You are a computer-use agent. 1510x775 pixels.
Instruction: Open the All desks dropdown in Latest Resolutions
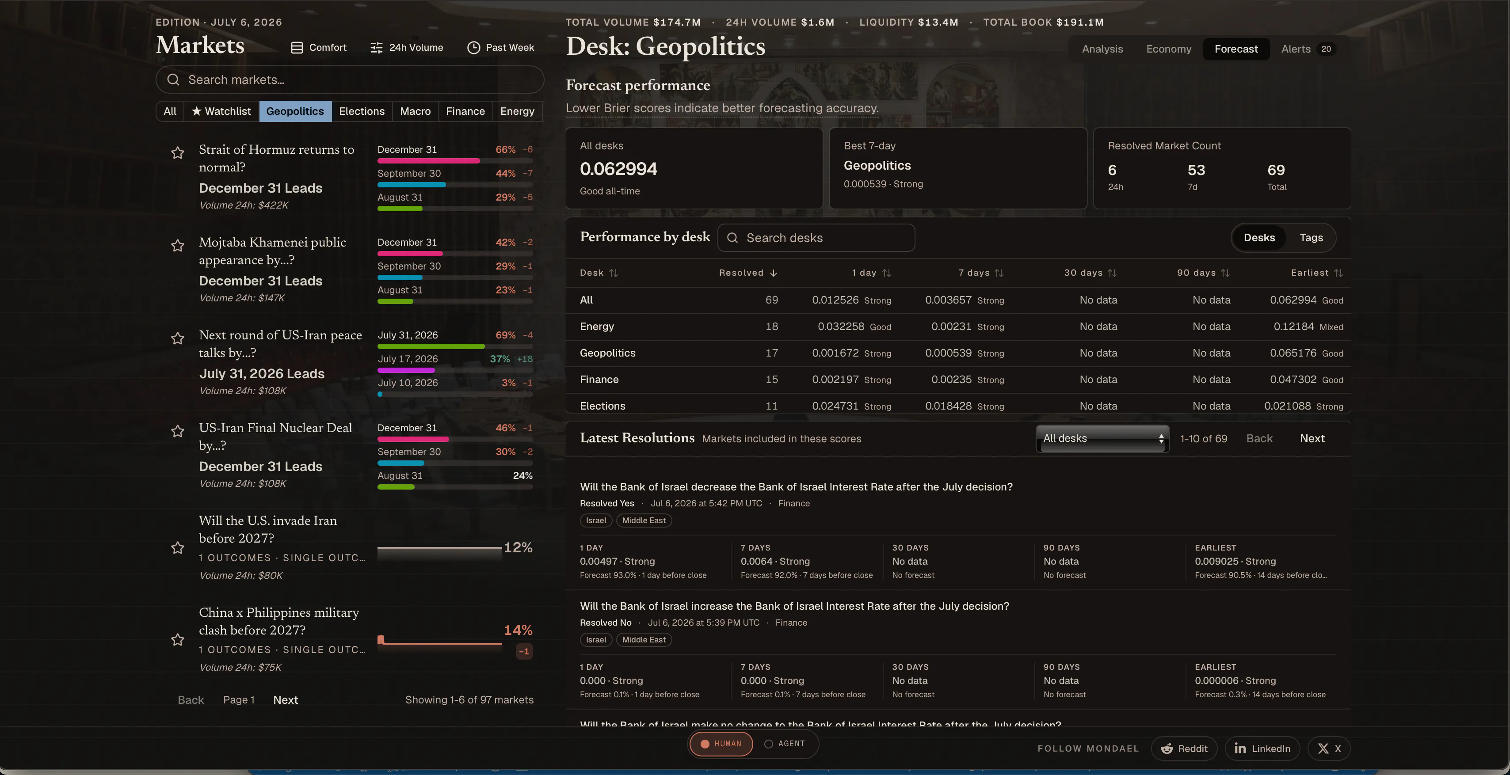1102,439
